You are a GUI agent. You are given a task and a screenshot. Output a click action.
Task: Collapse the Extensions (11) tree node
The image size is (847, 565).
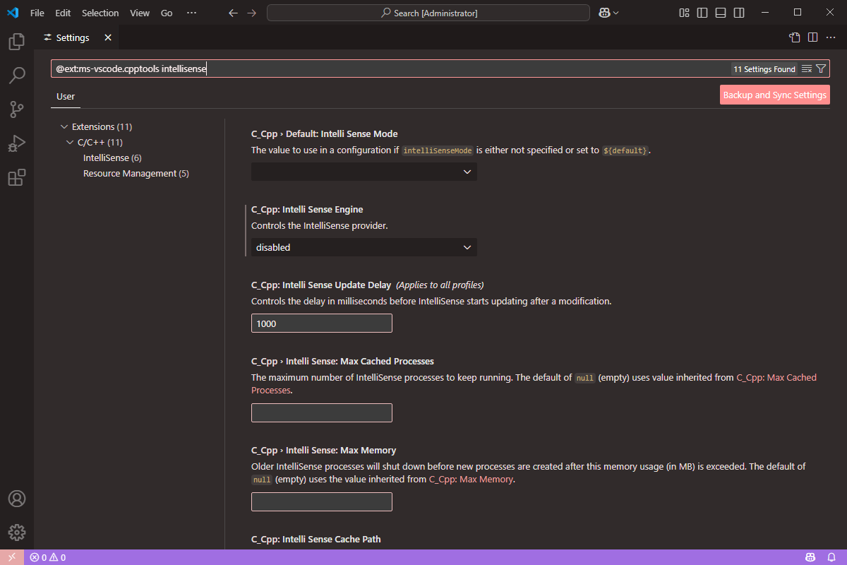(x=65, y=127)
